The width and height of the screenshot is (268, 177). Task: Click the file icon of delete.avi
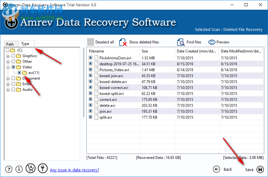97,105
